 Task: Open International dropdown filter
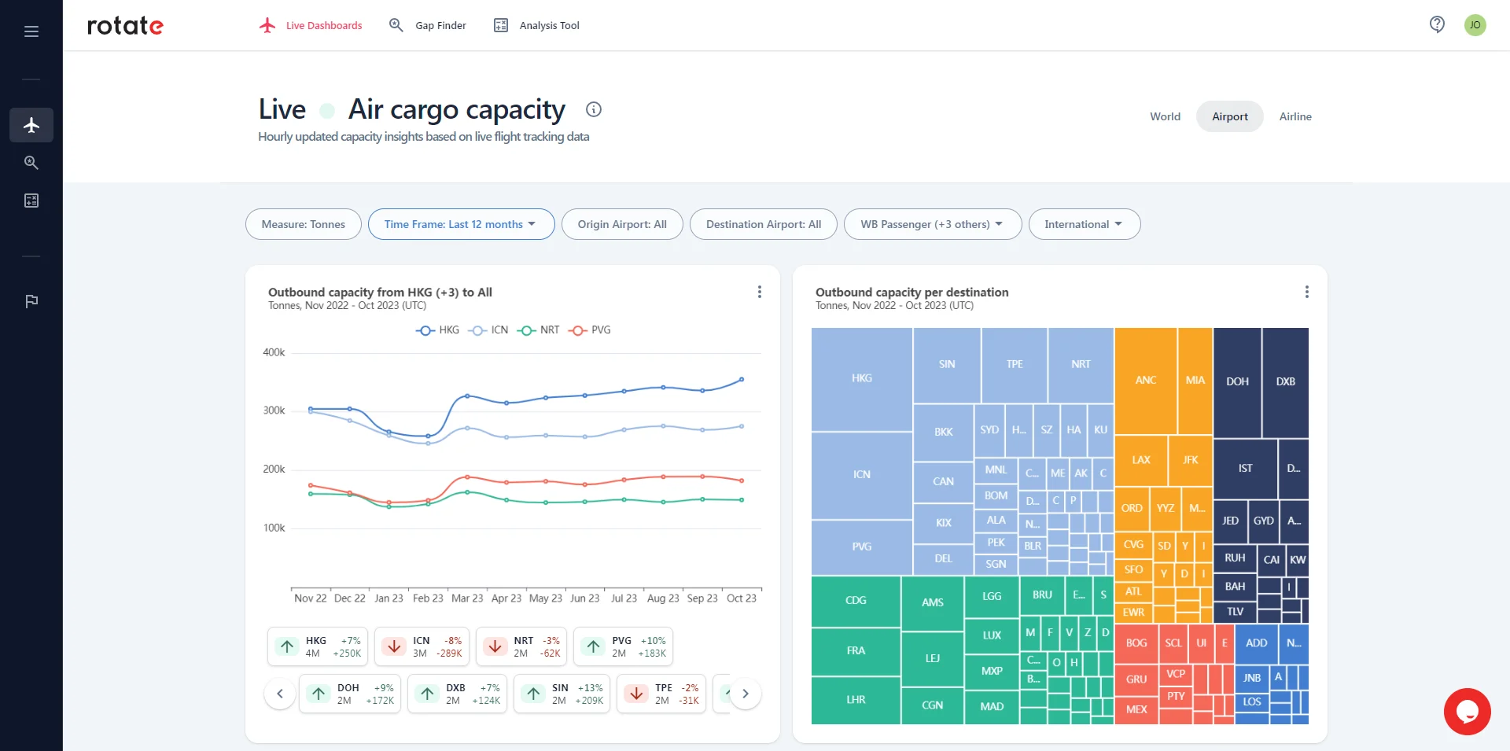tap(1085, 224)
